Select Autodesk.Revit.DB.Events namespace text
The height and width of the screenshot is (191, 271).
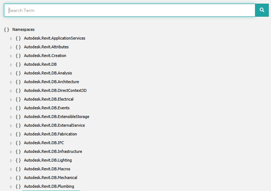tap(47, 108)
